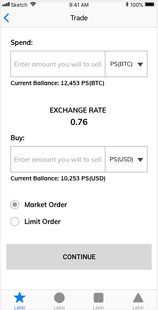
Task: Tap the Bluetooth icon in status bar
Action: [127, 5]
